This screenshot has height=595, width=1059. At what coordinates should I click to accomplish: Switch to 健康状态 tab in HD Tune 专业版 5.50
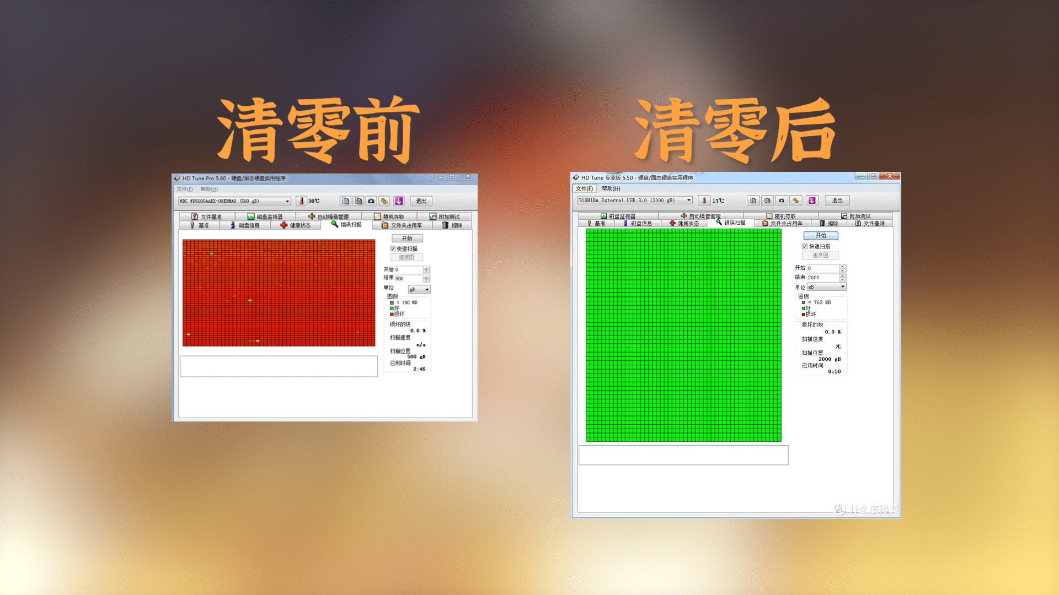(x=684, y=223)
